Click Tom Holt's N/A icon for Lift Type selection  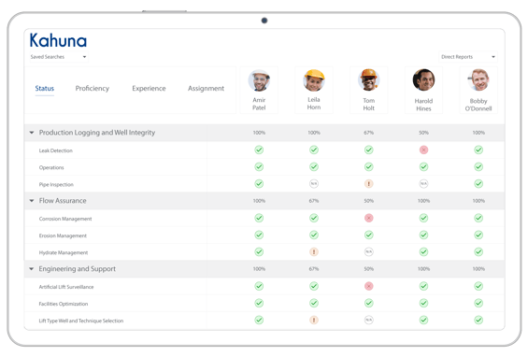pyautogui.click(x=369, y=320)
